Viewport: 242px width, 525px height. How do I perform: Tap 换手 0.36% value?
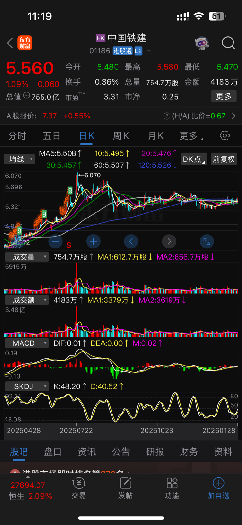(x=107, y=82)
